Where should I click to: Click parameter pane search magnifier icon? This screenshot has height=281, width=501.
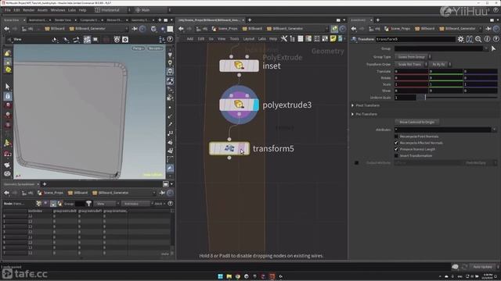coord(478,39)
